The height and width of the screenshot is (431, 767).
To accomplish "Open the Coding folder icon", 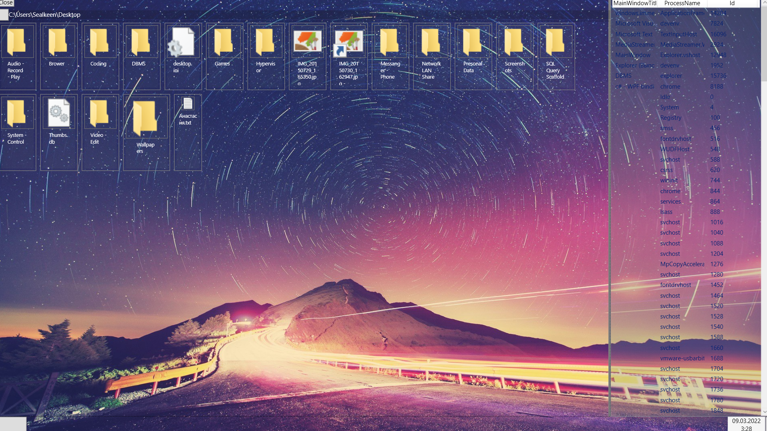I will click(x=99, y=42).
